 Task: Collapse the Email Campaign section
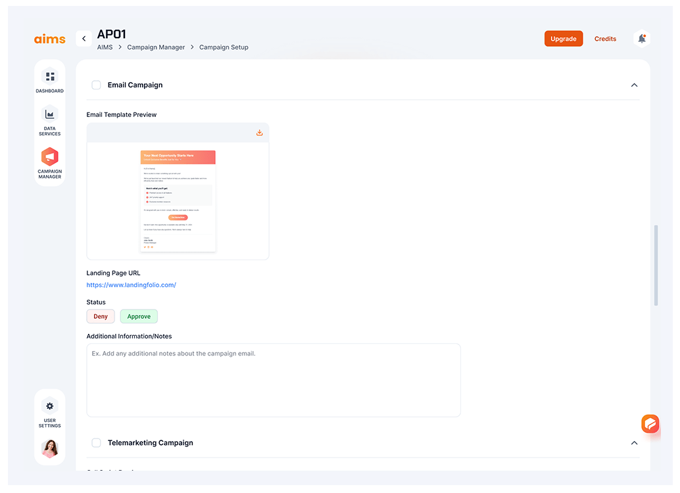pyautogui.click(x=634, y=85)
